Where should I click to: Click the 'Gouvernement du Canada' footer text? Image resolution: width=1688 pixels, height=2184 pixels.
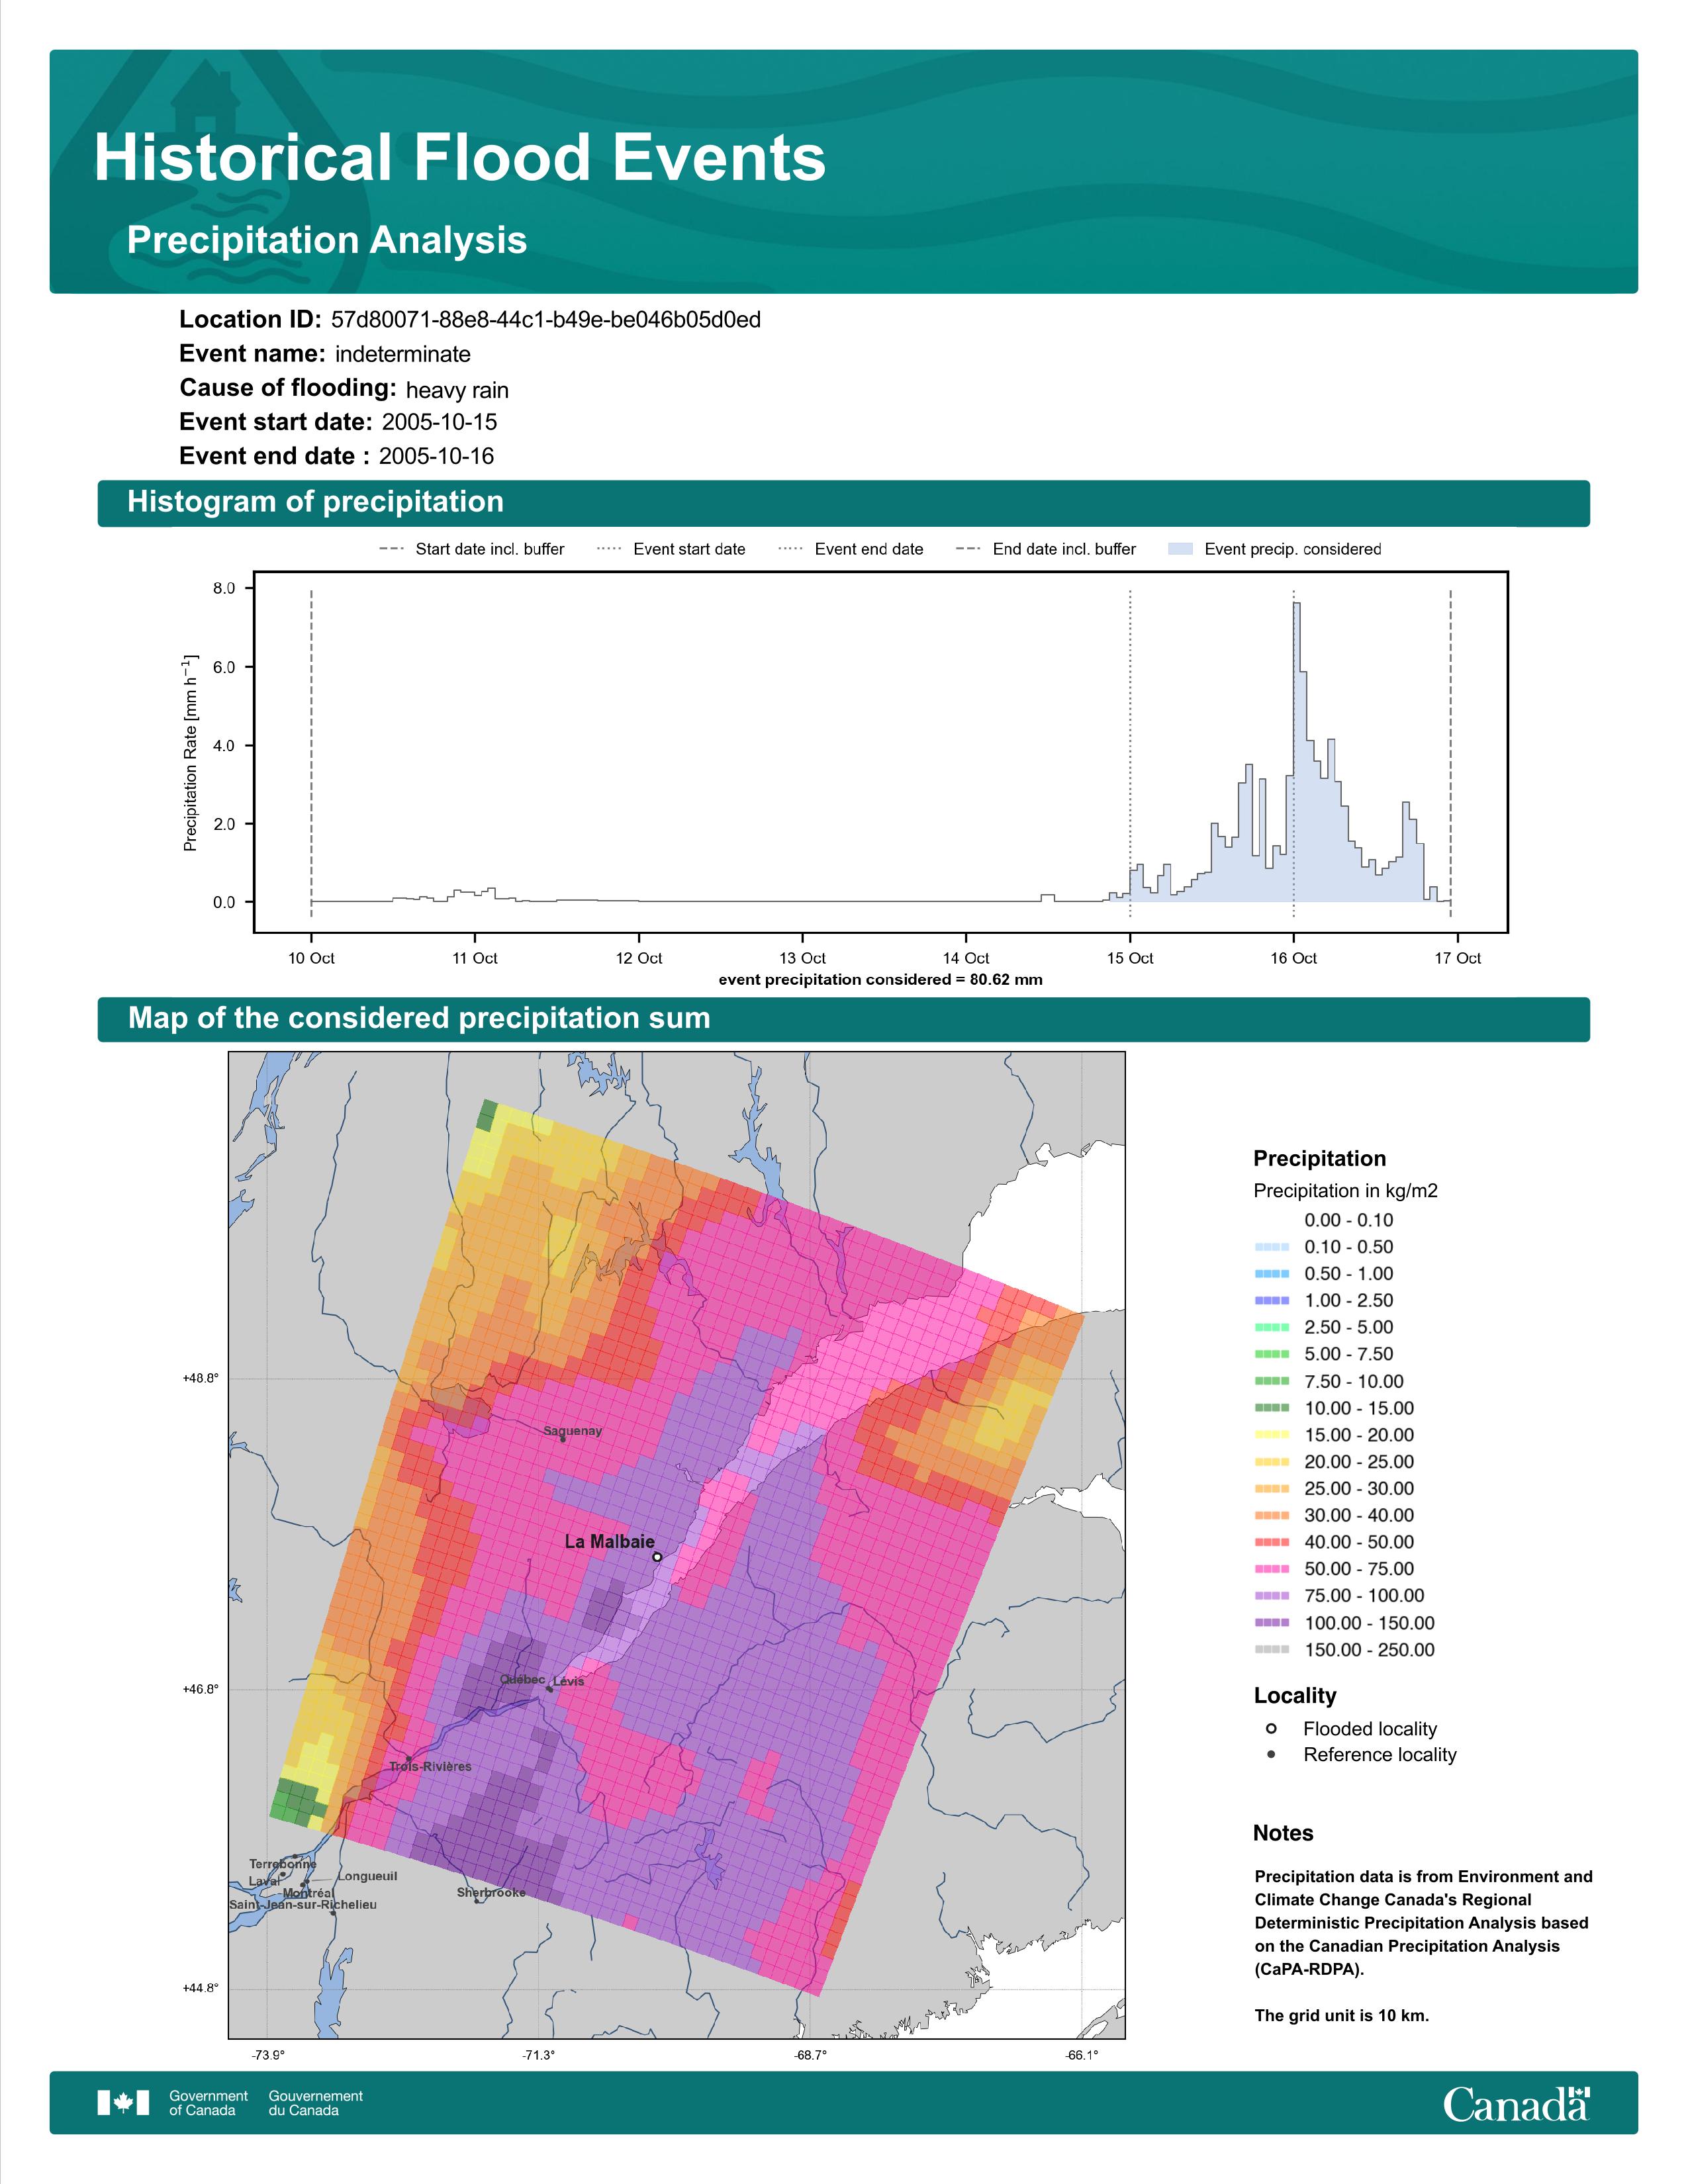(x=316, y=2103)
